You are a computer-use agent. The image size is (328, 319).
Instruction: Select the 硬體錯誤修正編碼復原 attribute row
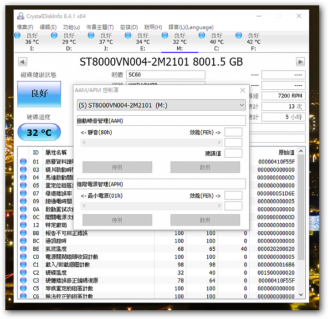(x=158, y=280)
